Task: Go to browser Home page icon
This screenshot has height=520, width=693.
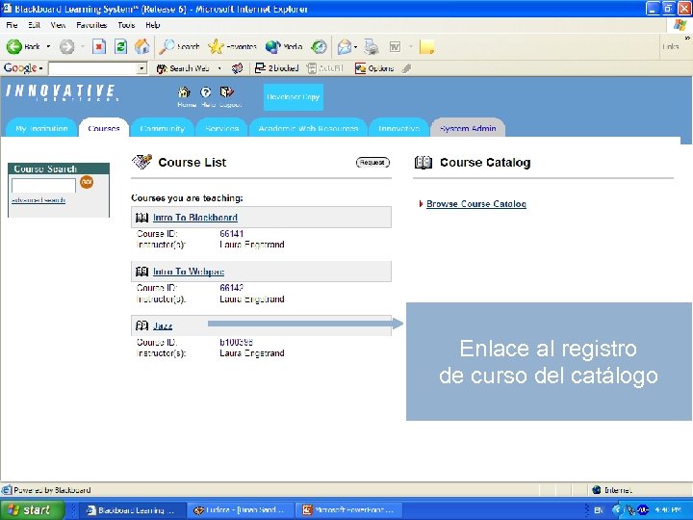Action: click(x=141, y=46)
